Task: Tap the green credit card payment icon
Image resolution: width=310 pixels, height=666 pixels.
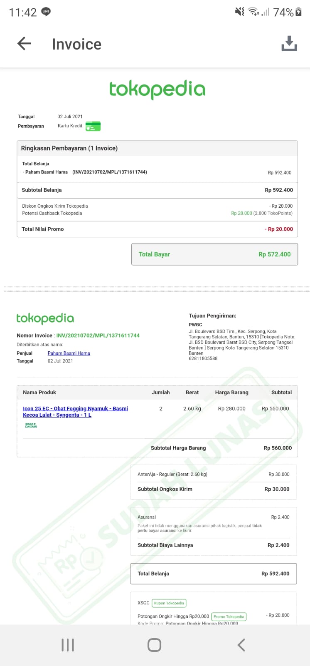Action: click(93, 126)
